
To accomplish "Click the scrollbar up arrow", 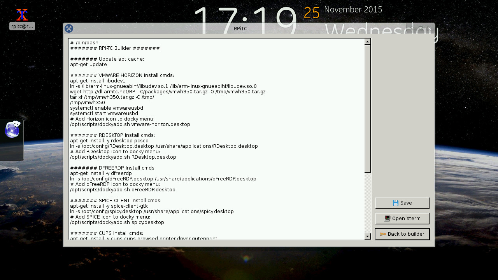I will click(368, 42).
